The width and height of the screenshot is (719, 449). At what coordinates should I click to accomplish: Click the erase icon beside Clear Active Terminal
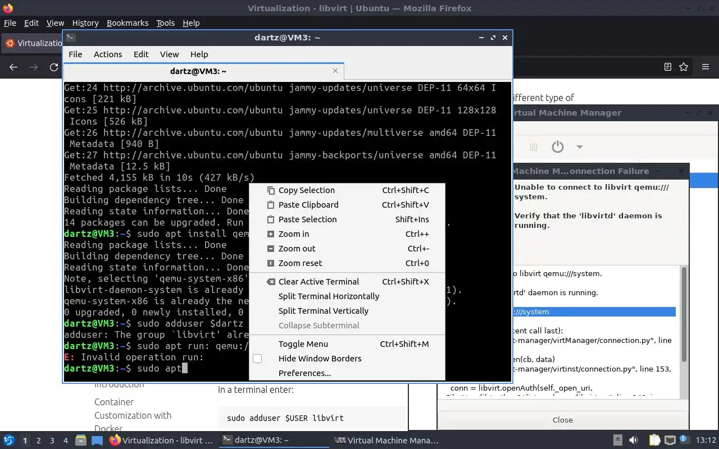[x=271, y=282]
